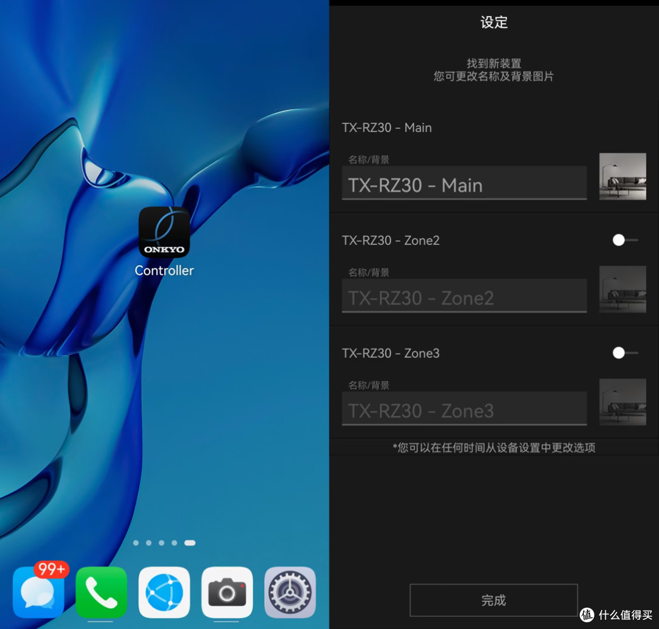
Task: Select the last home screen page indicator
Action: coord(190,543)
